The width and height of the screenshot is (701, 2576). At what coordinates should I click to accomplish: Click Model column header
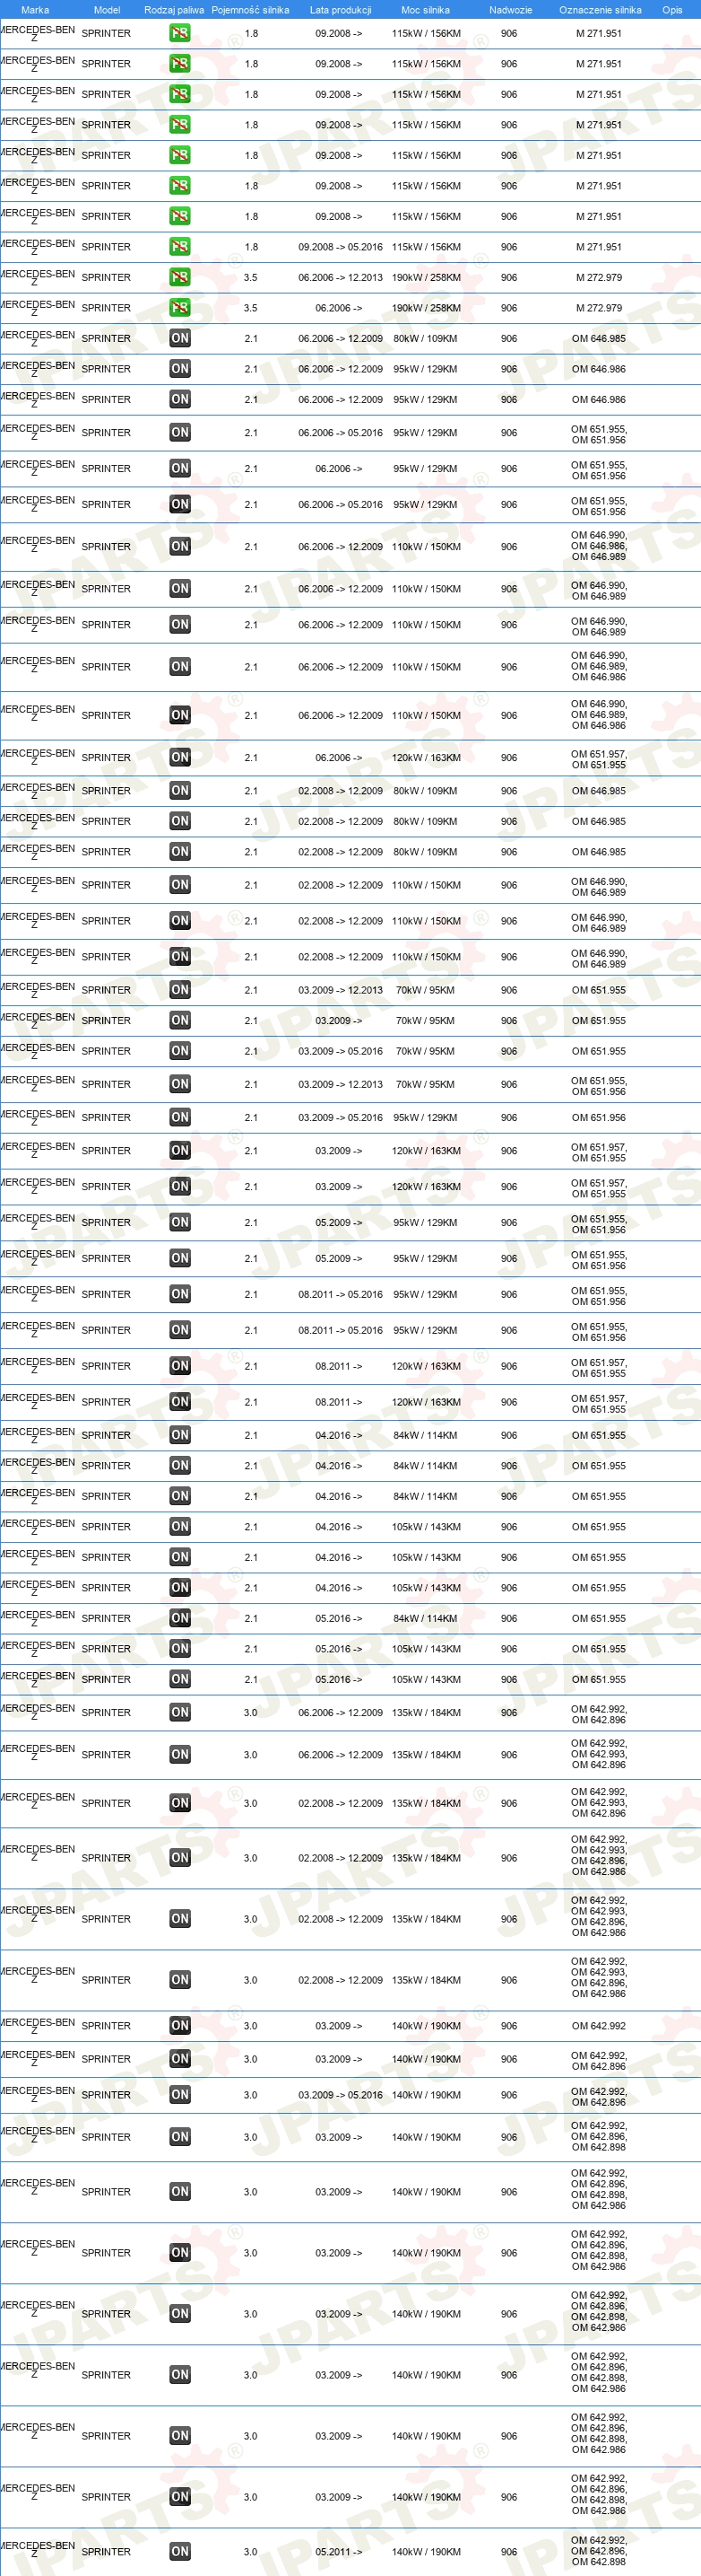[107, 10]
